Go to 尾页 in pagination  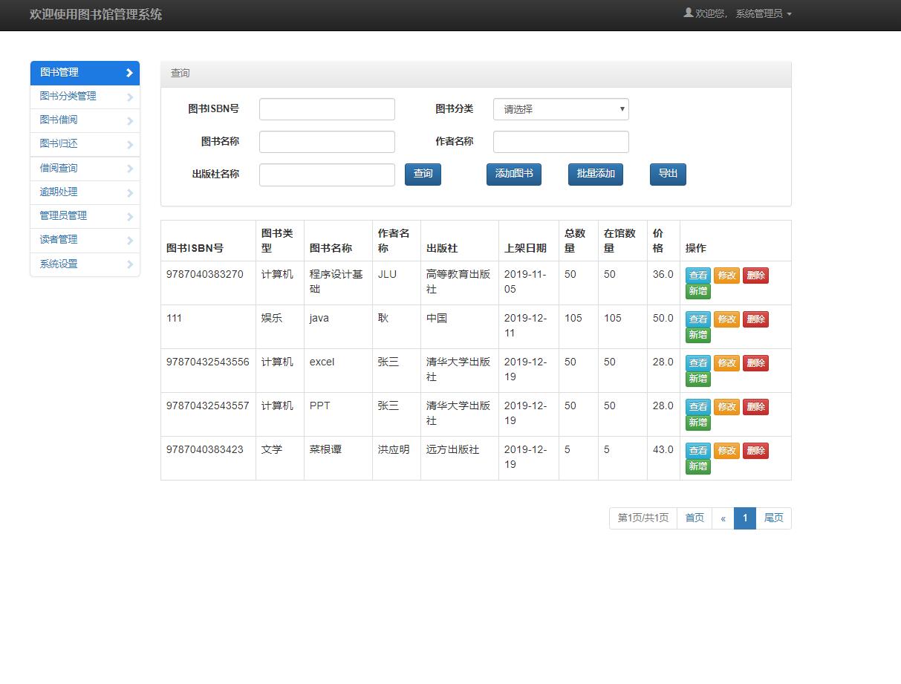773,518
